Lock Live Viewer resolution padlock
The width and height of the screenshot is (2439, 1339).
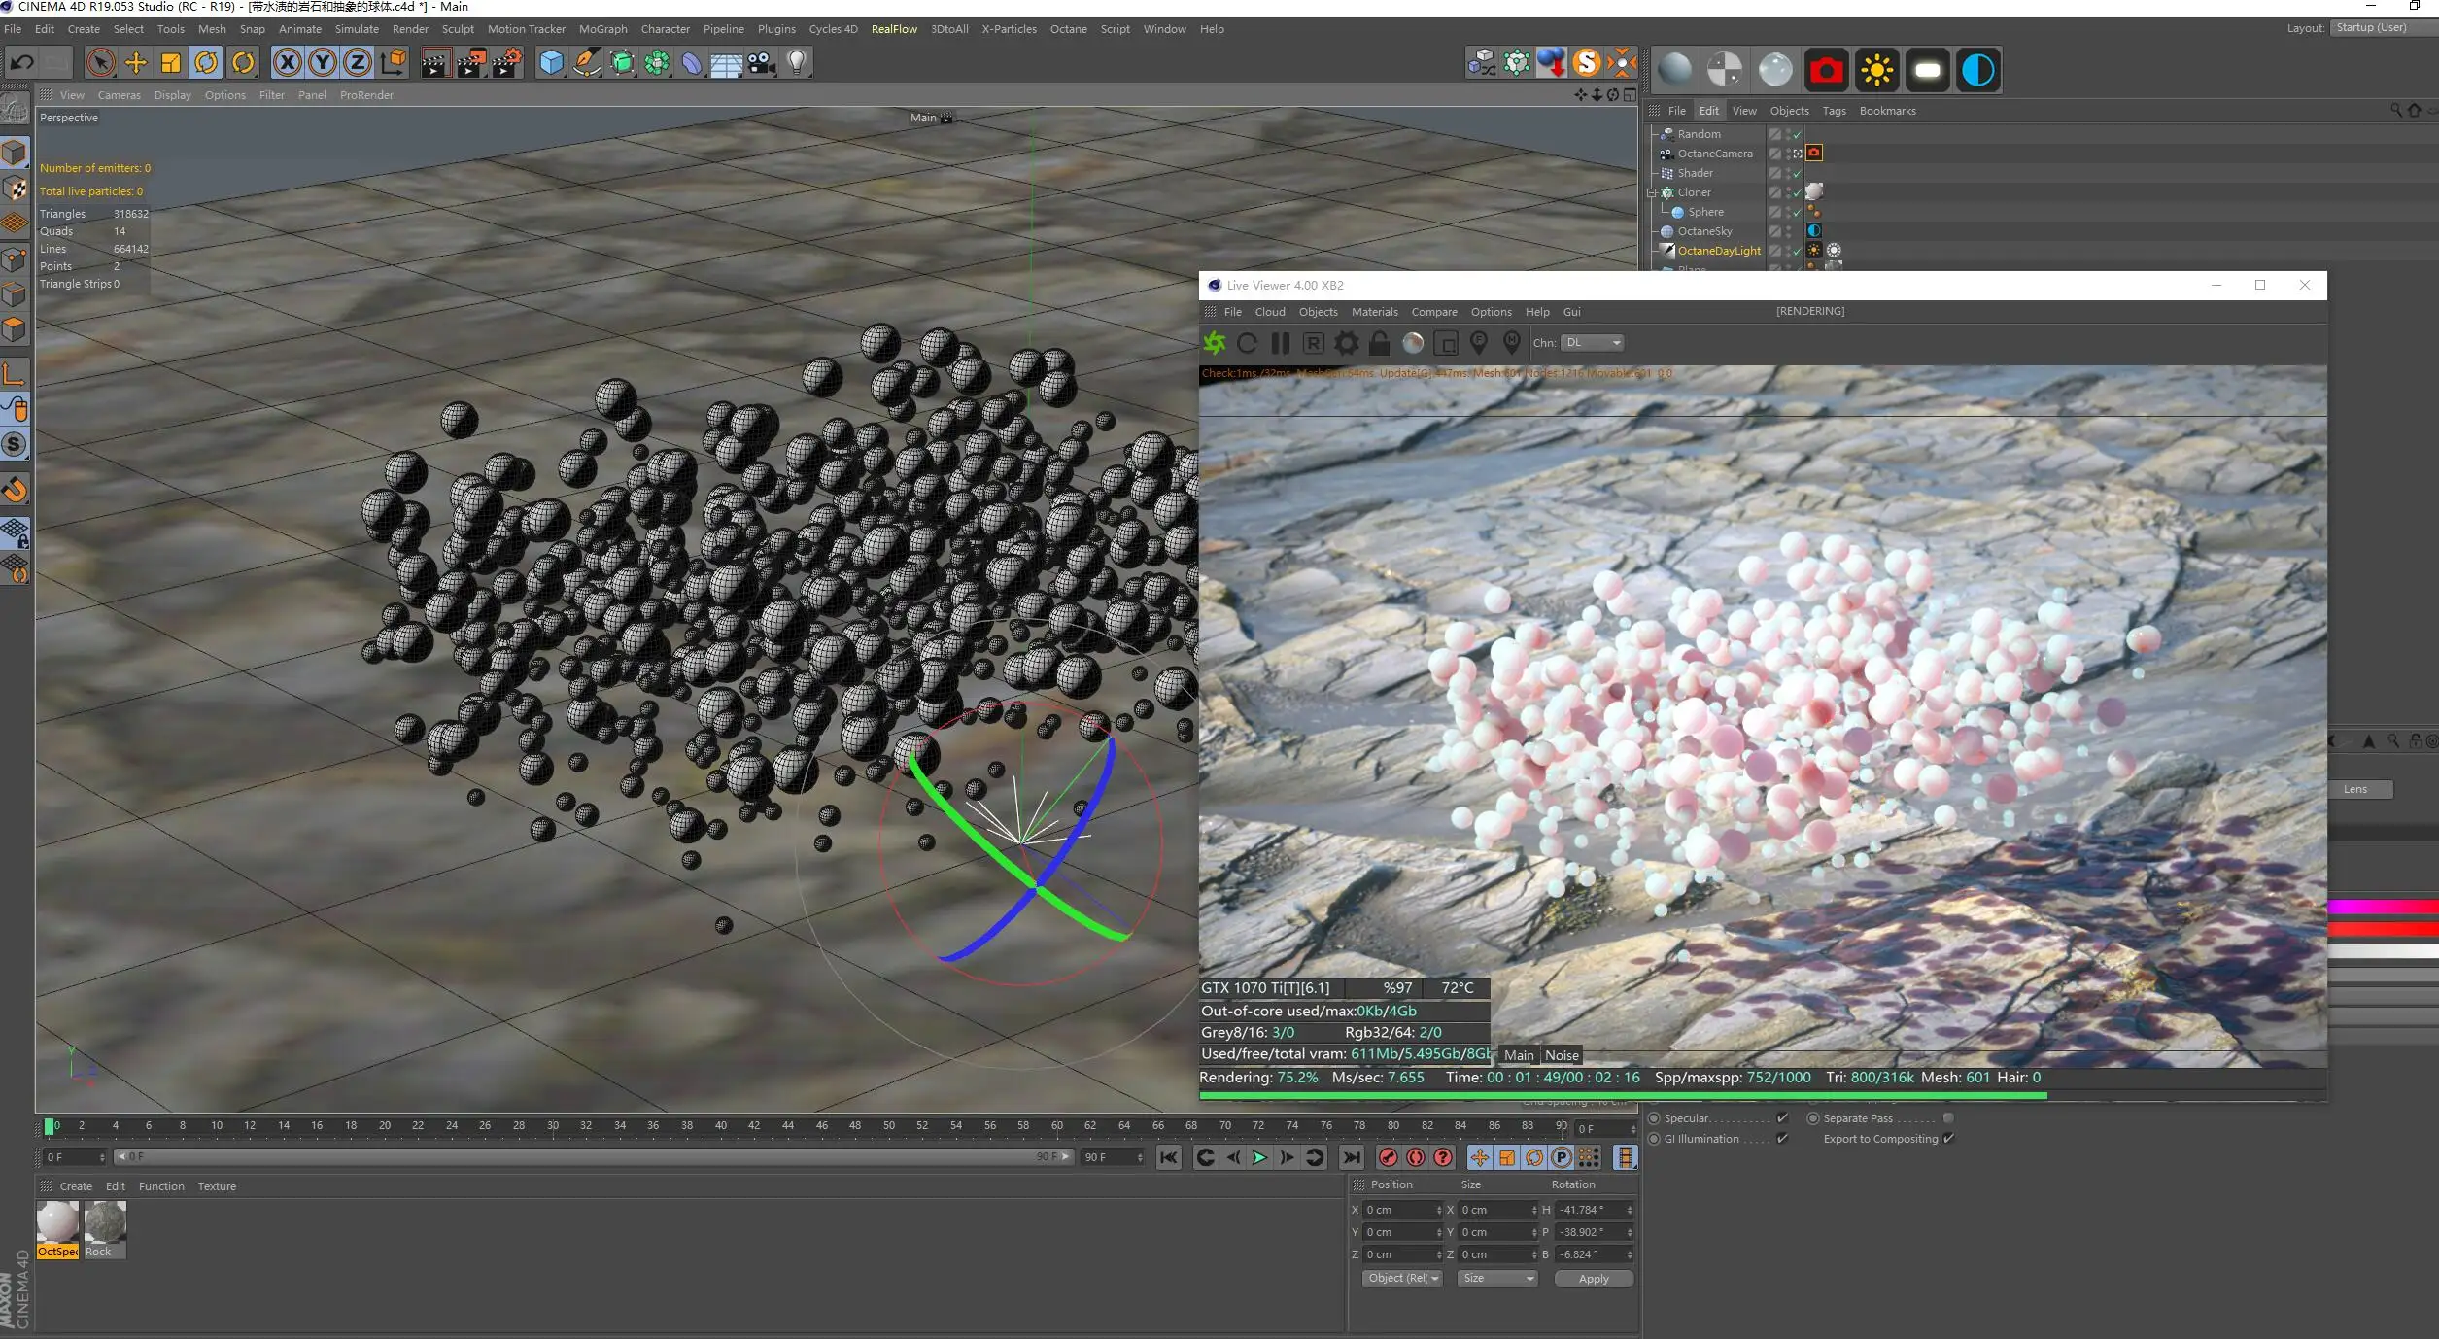1379,343
